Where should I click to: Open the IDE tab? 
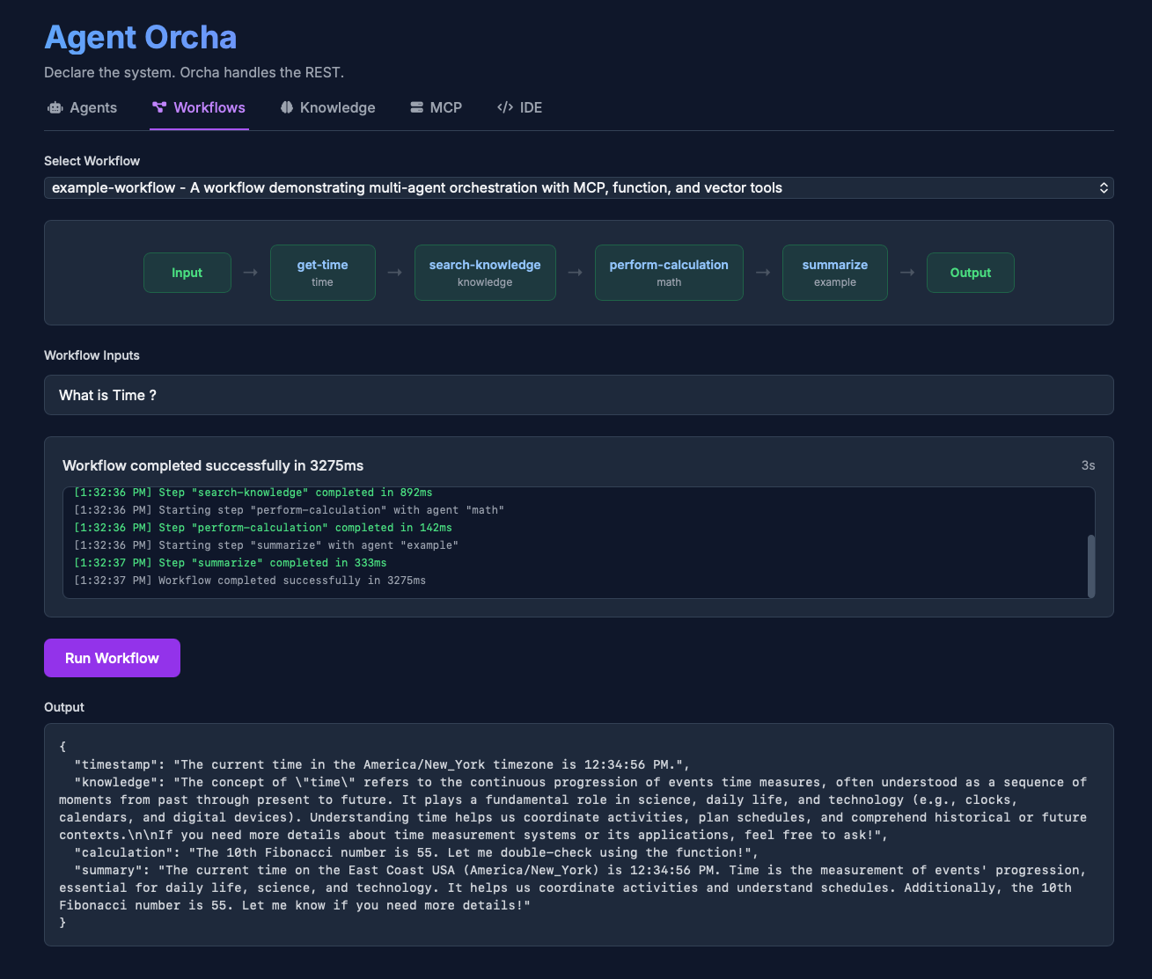point(531,107)
